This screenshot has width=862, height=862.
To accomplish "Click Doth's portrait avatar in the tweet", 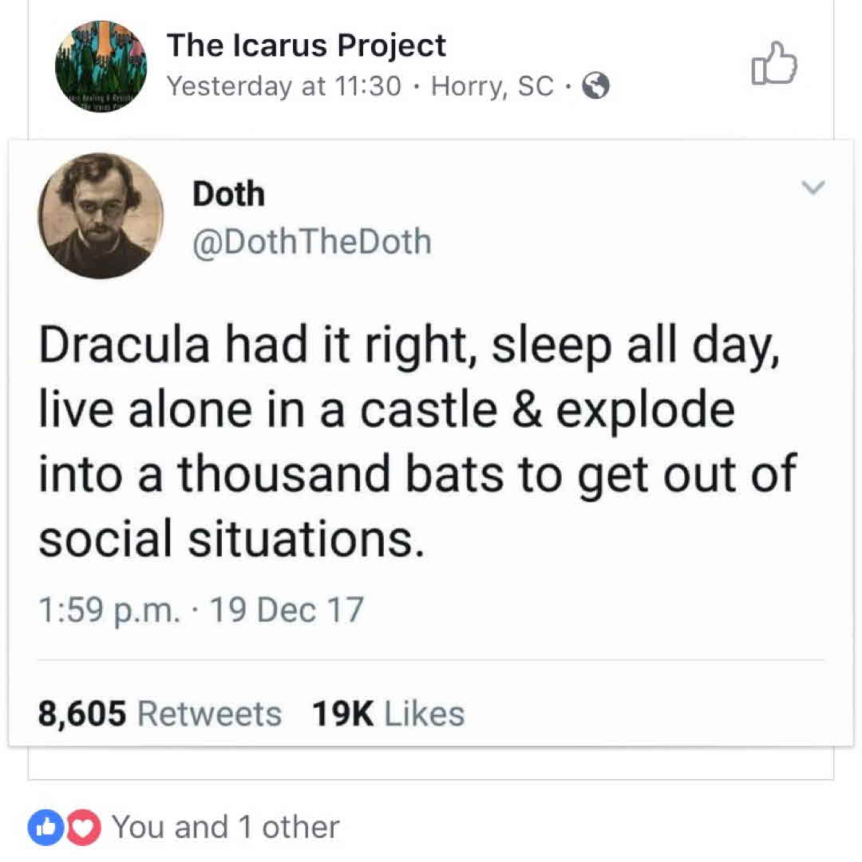I will pyautogui.click(x=101, y=215).
